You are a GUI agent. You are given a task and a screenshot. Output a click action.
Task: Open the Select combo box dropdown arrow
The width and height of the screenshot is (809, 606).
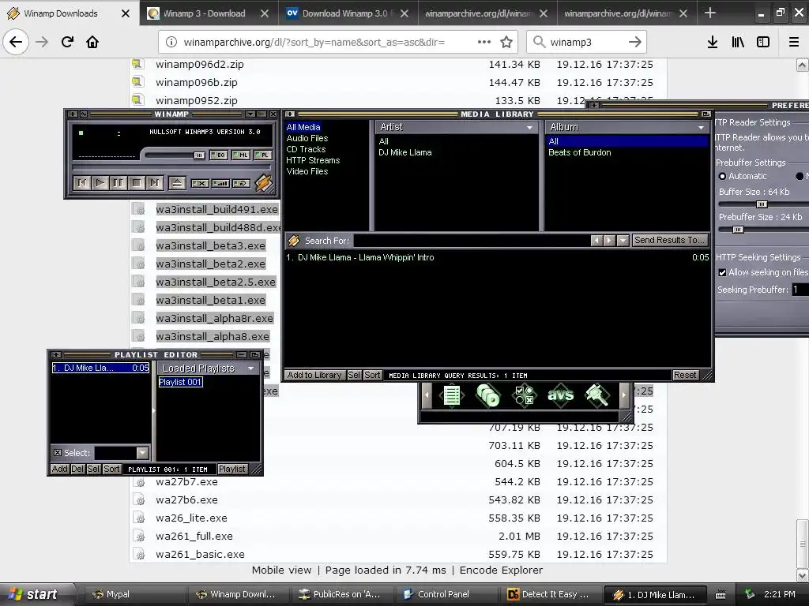142,453
